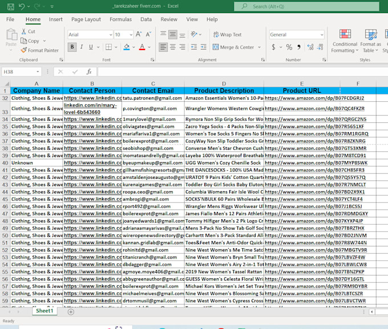The image size is (388, 329).
Task: Expand Font Color dropdown arrow
Action: click(x=149, y=47)
